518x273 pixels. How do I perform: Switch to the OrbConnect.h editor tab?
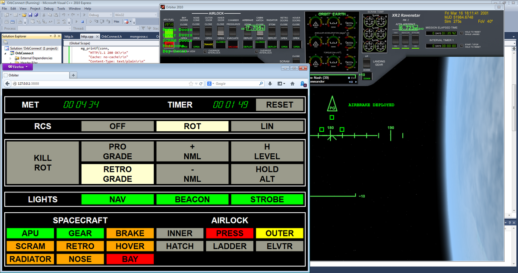(111, 37)
